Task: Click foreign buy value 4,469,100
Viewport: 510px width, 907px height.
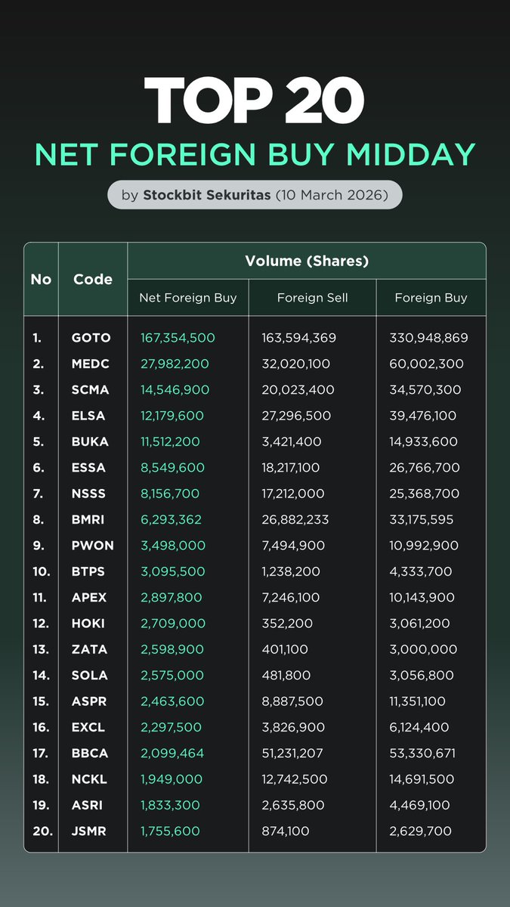Action: click(419, 805)
